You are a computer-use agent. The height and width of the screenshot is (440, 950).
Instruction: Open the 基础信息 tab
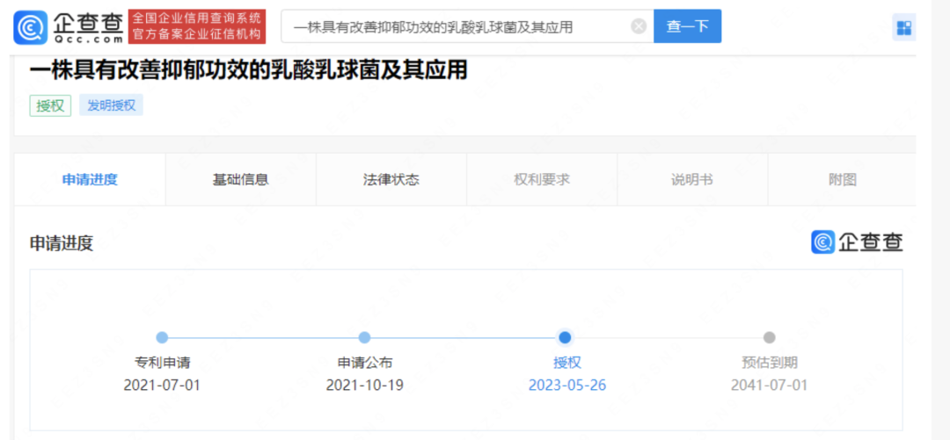240,180
